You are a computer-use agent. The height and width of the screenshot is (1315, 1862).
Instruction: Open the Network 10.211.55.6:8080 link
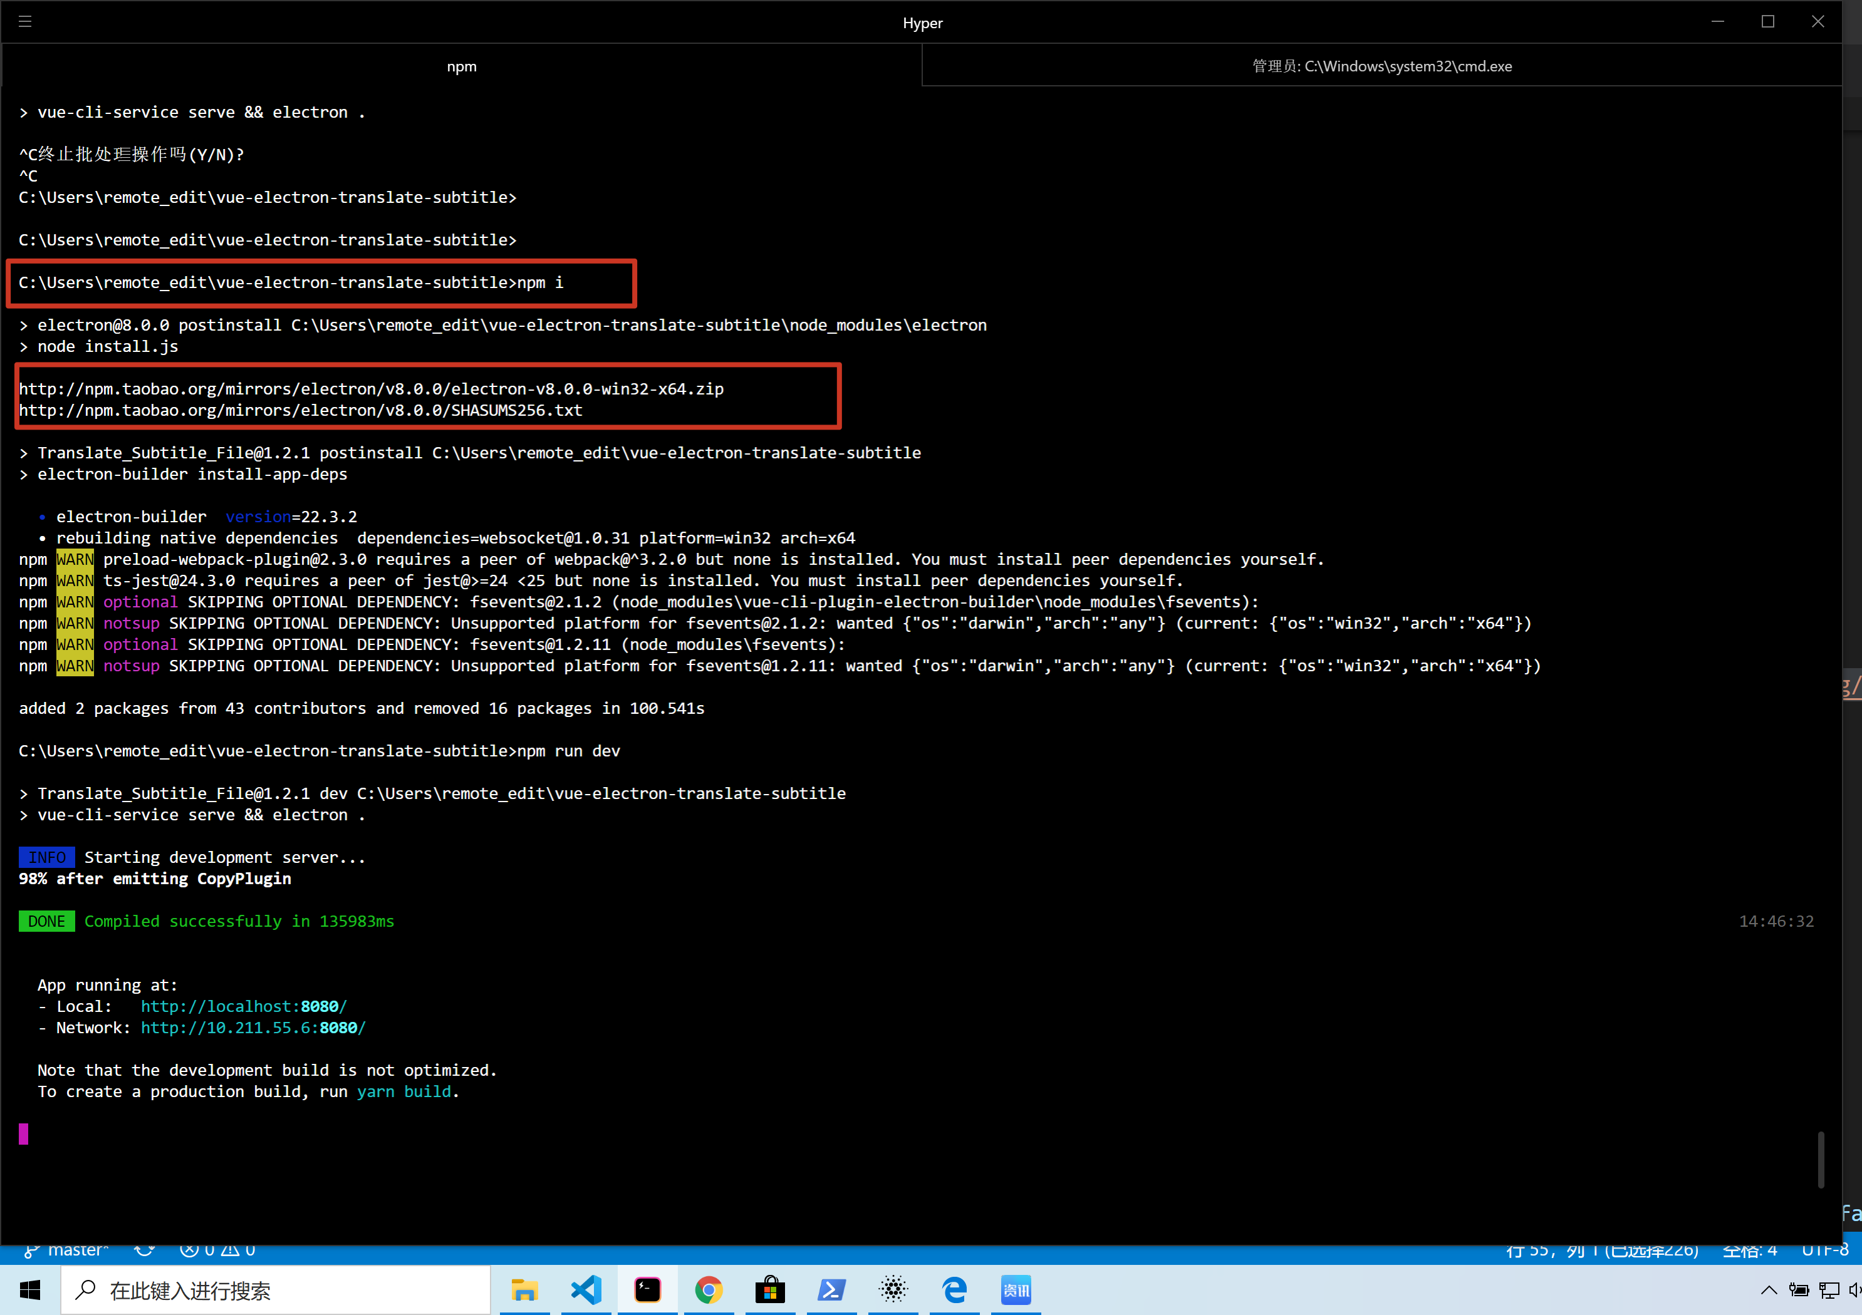pos(253,1027)
